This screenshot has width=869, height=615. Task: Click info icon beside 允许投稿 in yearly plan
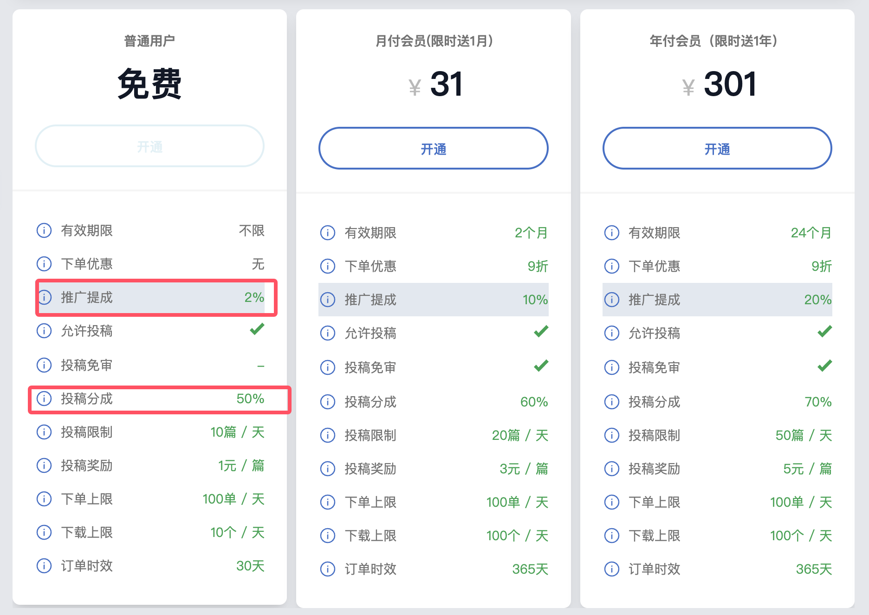tap(611, 333)
